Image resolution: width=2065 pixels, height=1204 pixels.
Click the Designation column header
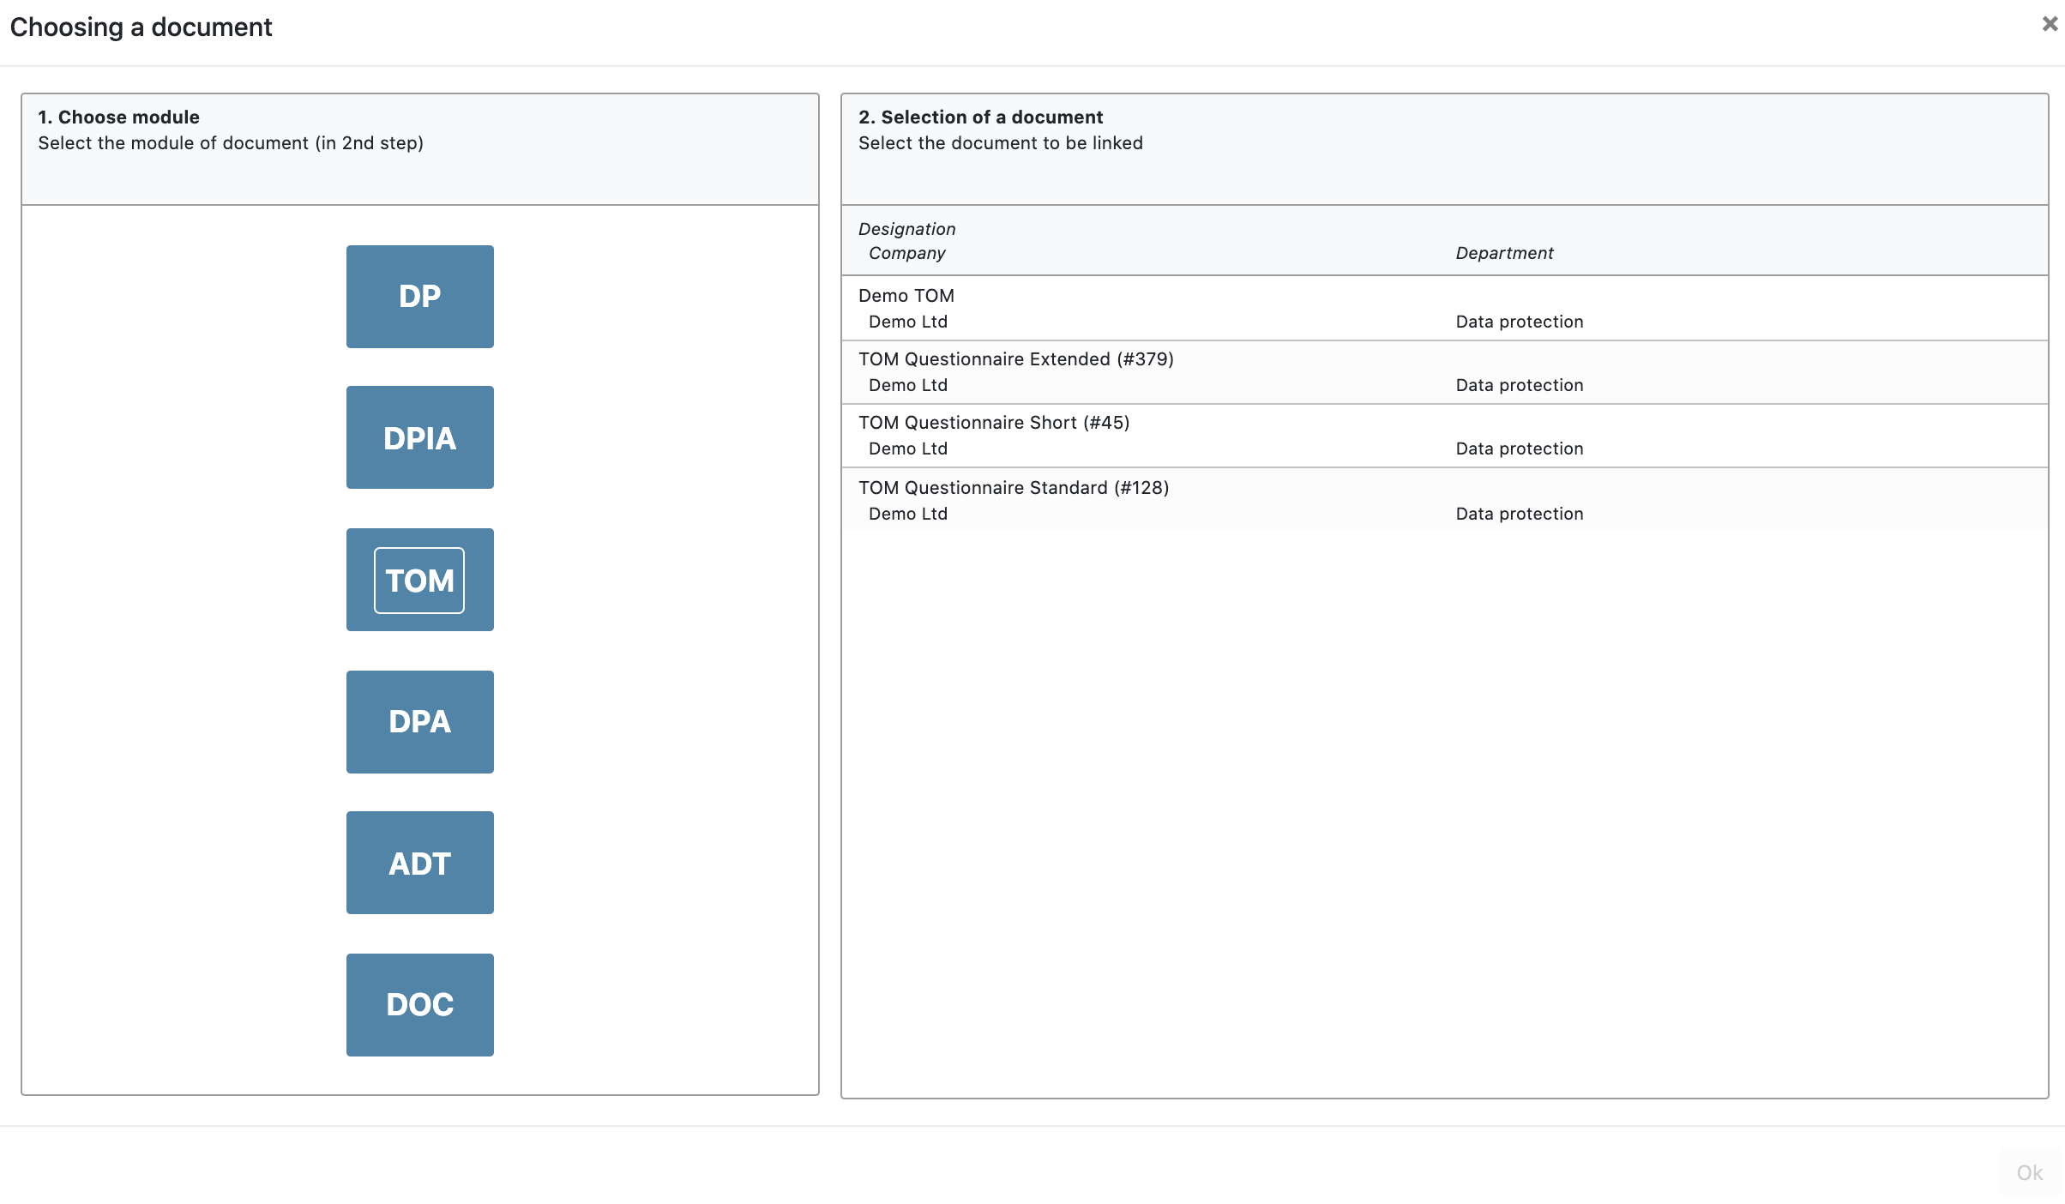[x=906, y=229]
